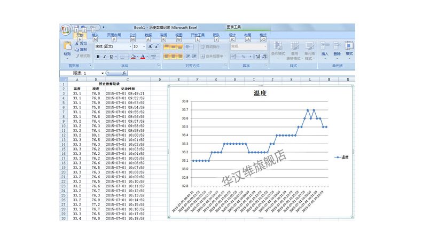
Task: Click the Decrease Decimal icon
Action: pos(264,57)
